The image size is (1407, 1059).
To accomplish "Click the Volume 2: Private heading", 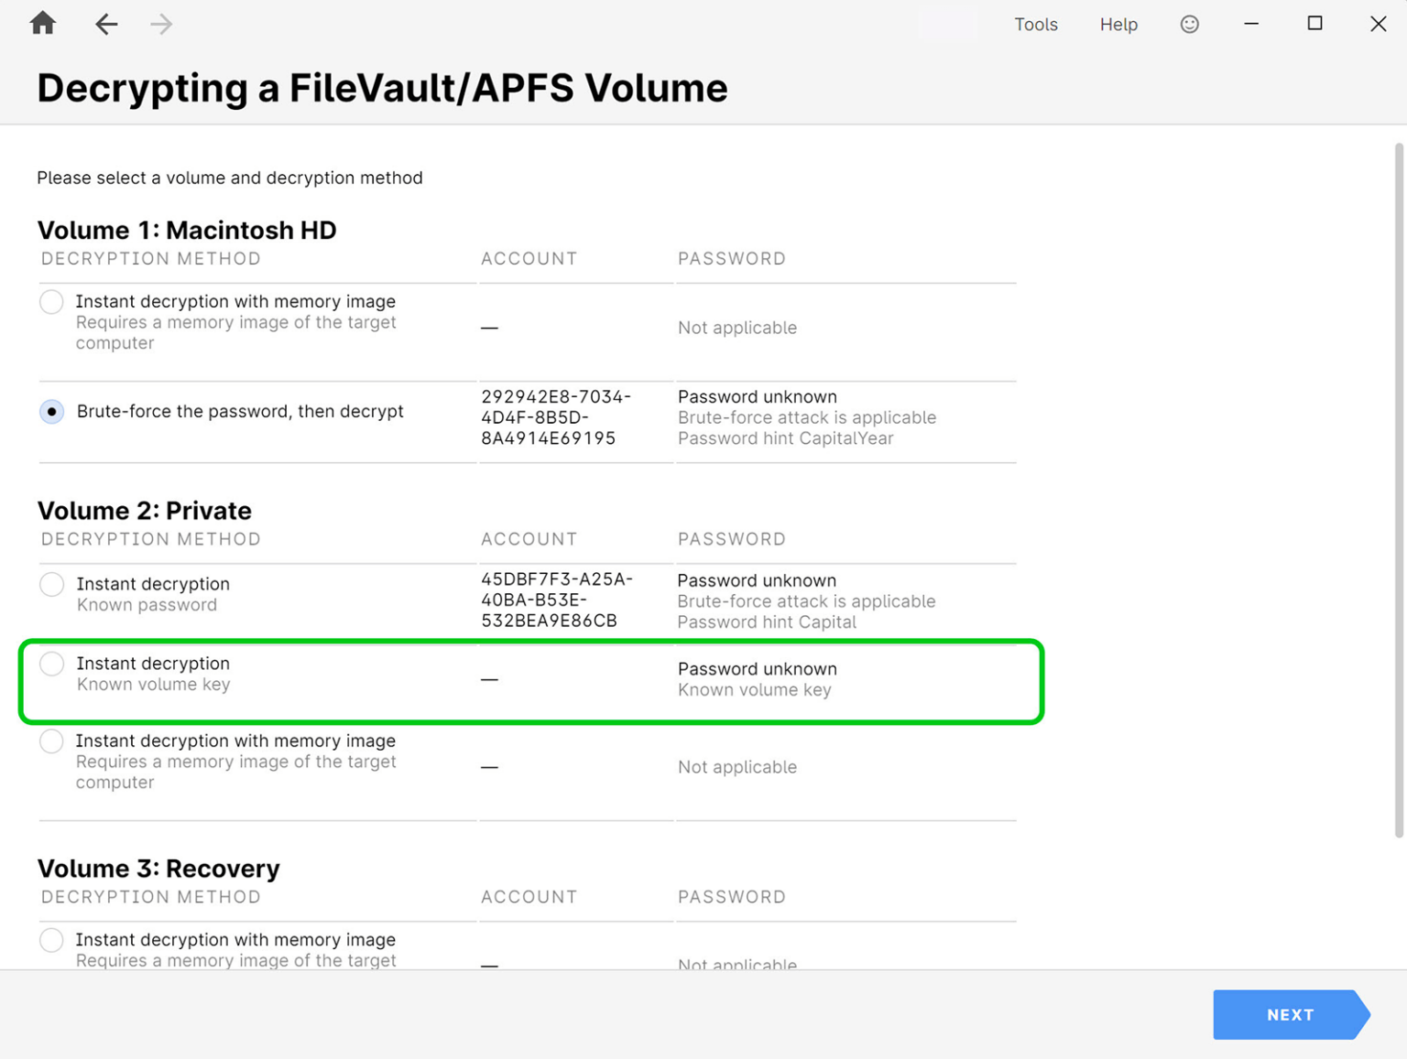I will click(144, 511).
